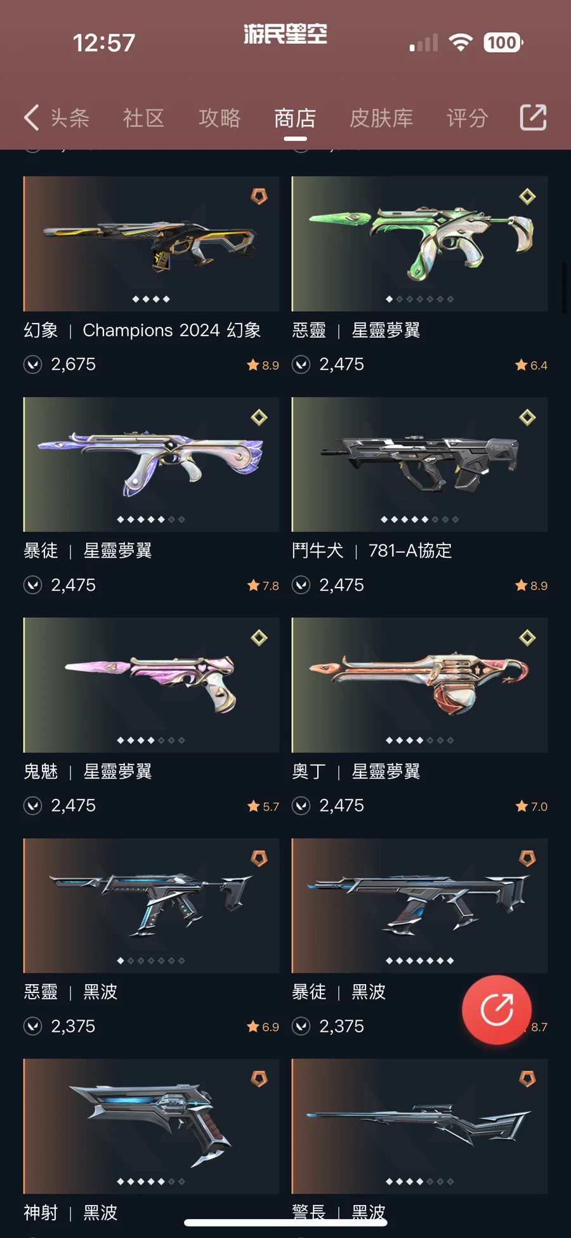Switch to the 皮肤库 tab
Viewport: 571px width, 1238px height.
tap(381, 118)
